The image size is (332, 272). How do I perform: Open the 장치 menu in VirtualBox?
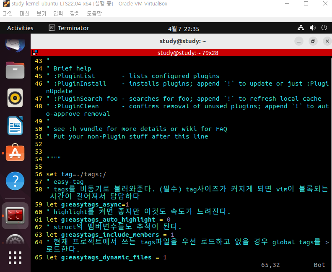pos(75,13)
